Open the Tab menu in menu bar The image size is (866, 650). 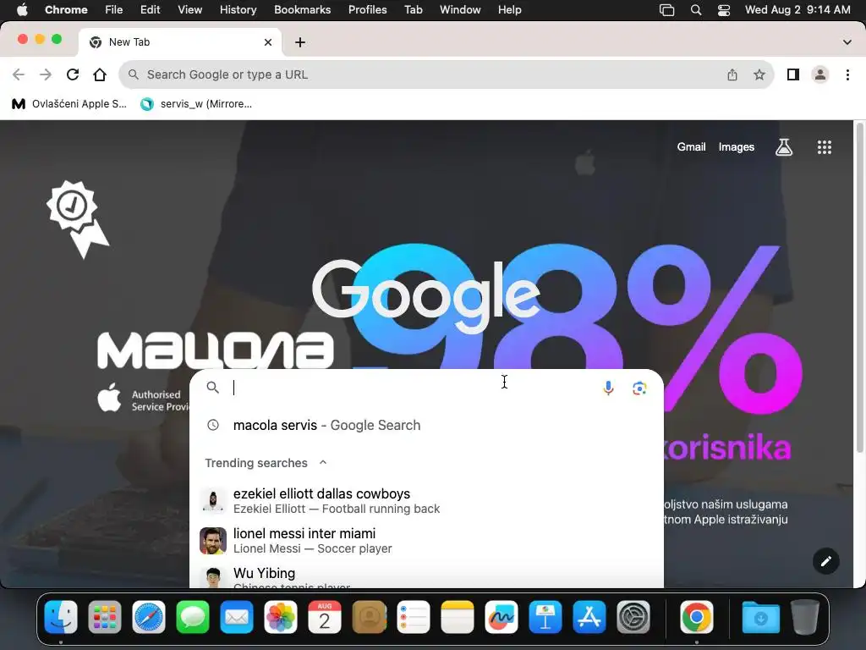point(413,10)
